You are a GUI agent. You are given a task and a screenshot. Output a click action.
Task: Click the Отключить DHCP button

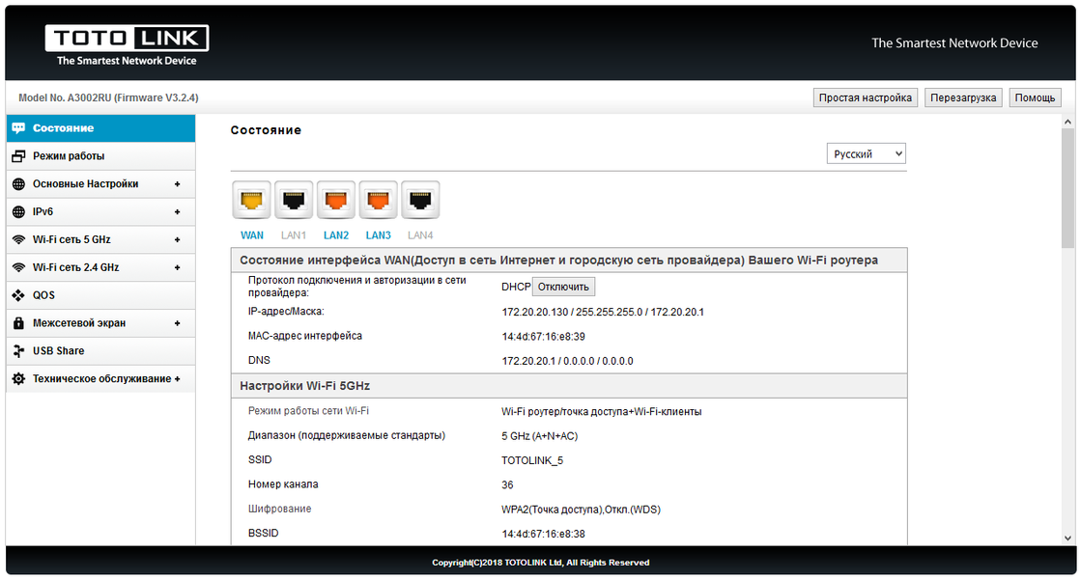(x=563, y=287)
